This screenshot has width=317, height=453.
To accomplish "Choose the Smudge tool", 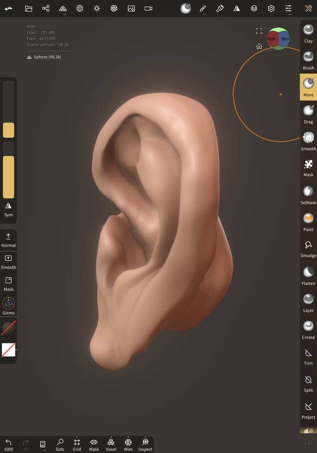I will pos(308,248).
